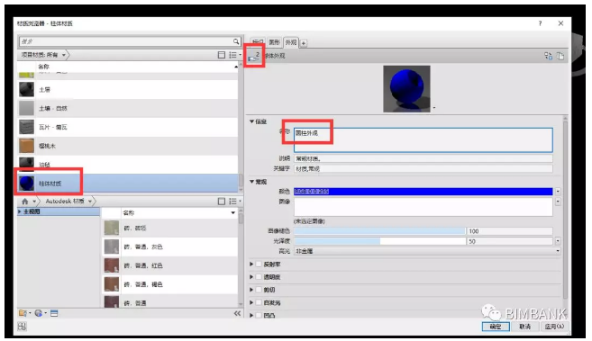
Task: Select the 瓦片 - 筒瓦 material thumbnail
Action: point(26,127)
